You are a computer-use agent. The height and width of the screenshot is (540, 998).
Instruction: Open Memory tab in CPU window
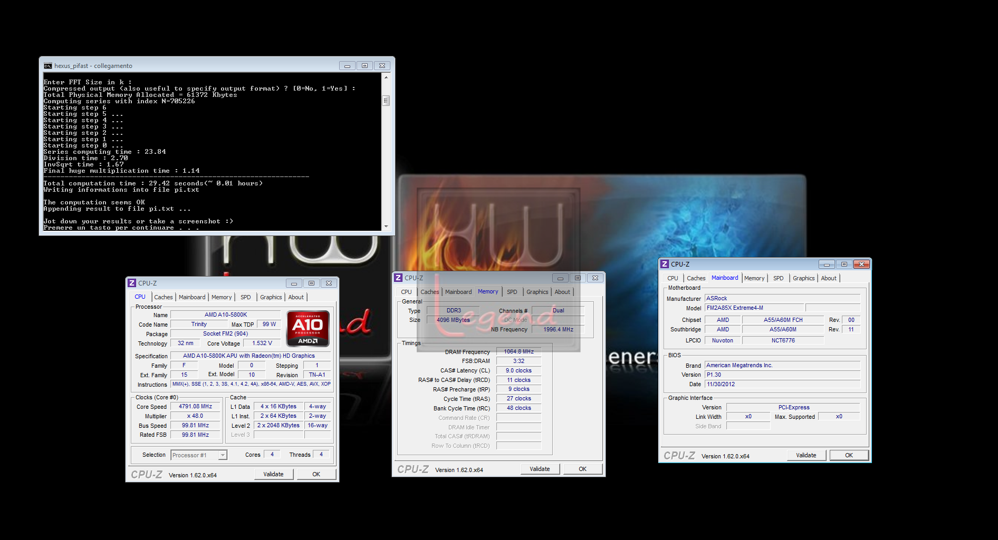click(x=222, y=297)
